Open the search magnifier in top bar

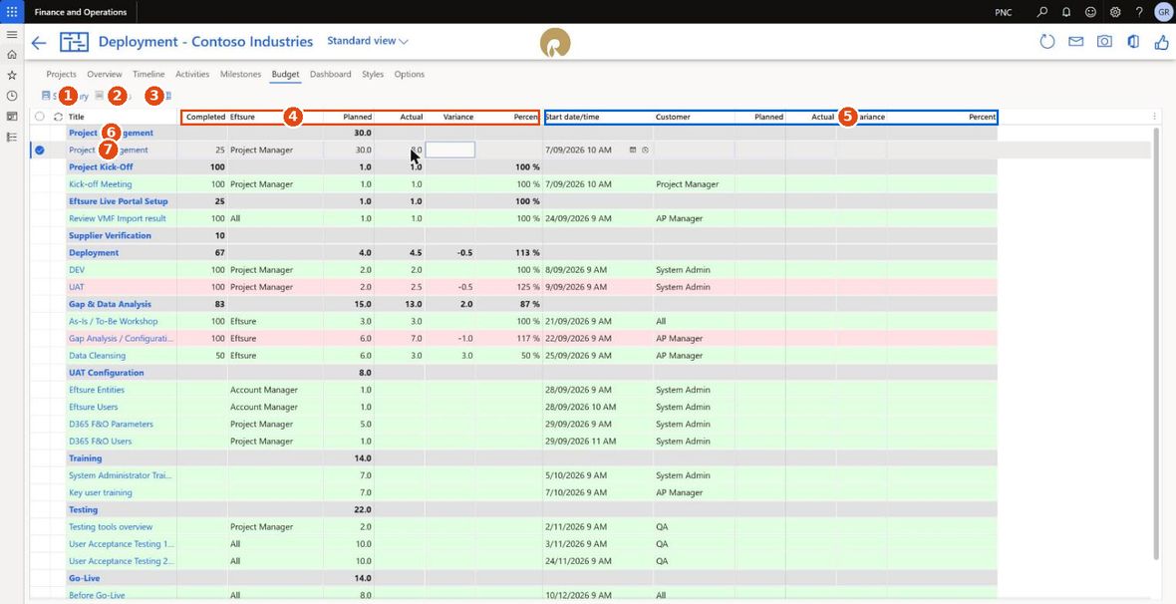coord(1041,12)
